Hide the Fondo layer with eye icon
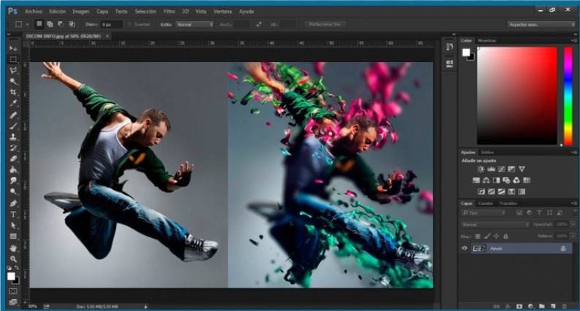The height and width of the screenshot is (311, 580). click(x=464, y=248)
